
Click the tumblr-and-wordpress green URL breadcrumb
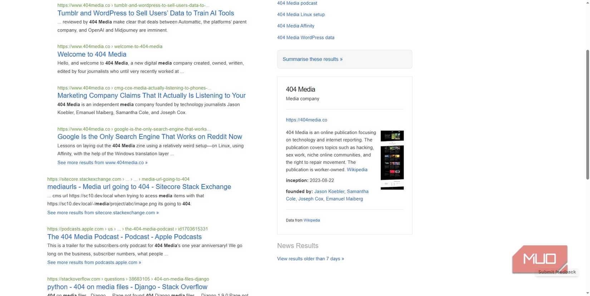click(x=133, y=5)
